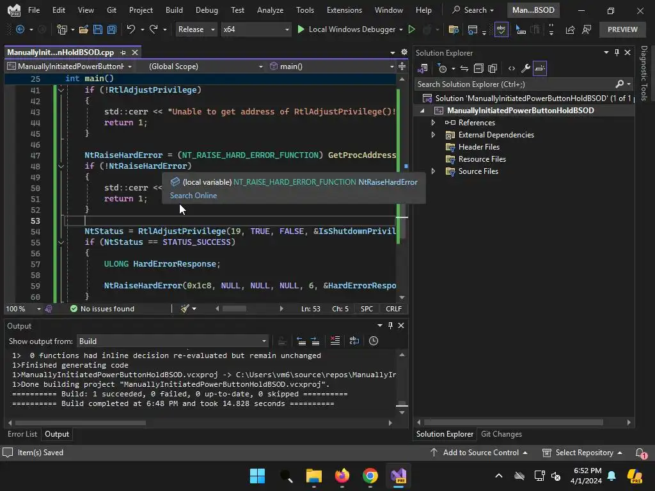Click Clear All icon in Output panel
The height and width of the screenshot is (491, 655).
tap(335, 341)
